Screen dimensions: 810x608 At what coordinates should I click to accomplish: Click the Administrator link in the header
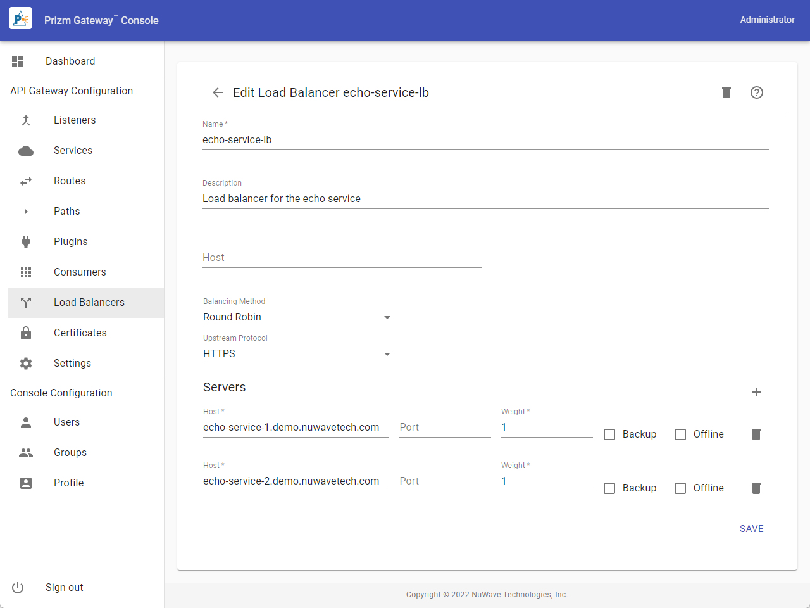pyautogui.click(x=767, y=20)
